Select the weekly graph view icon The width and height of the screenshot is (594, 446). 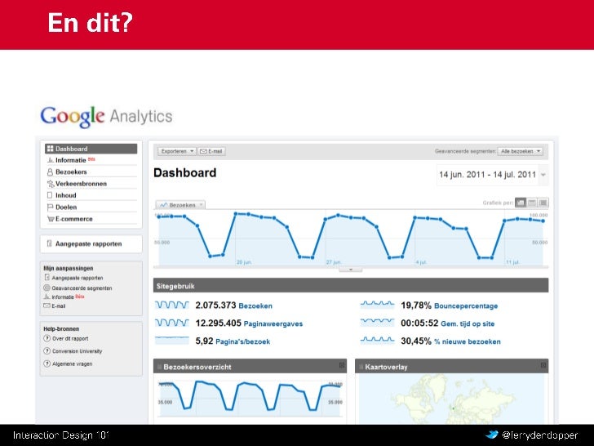pos(532,203)
